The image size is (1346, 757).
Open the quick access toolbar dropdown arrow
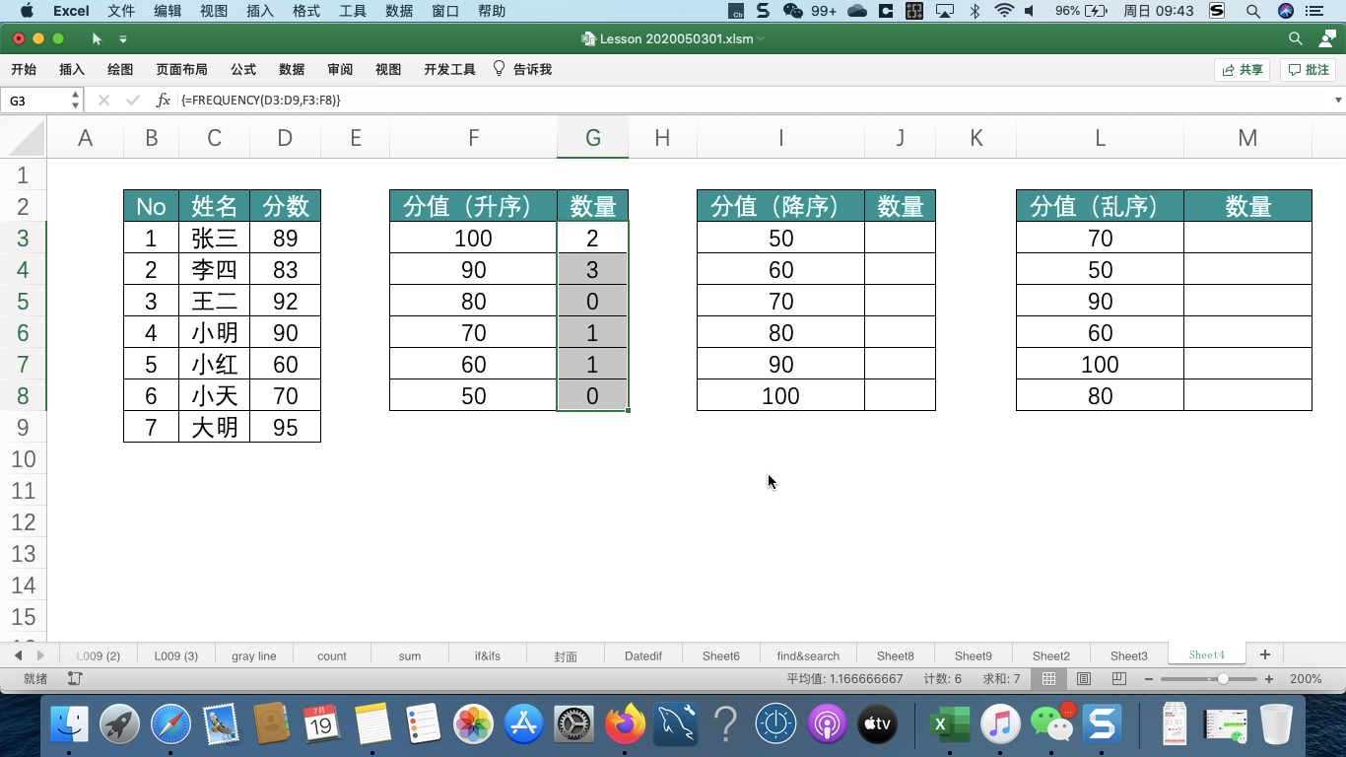[123, 39]
